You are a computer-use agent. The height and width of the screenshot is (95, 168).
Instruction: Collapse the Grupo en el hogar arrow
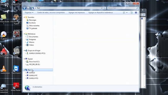(24, 50)
